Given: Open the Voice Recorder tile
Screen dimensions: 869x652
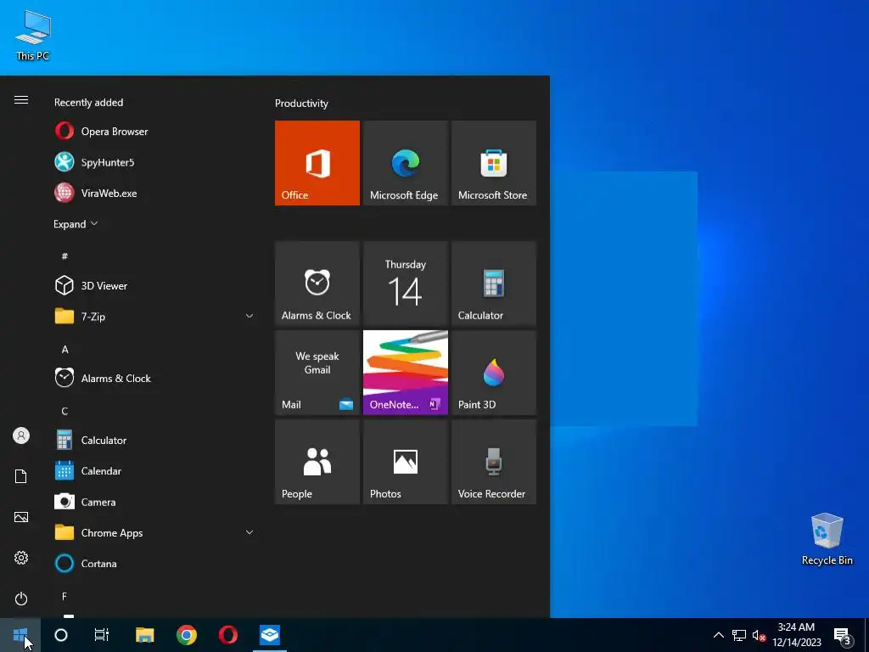Looking at the screenshot, I should (x=494, y=462).
